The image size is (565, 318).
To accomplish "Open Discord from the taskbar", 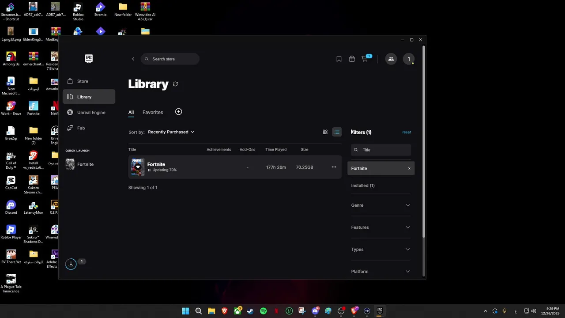I will [x=315, y=311].
